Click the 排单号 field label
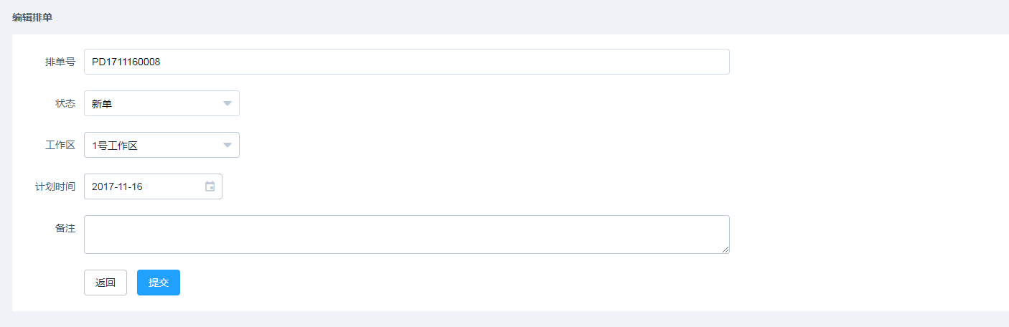 point(60,62)
